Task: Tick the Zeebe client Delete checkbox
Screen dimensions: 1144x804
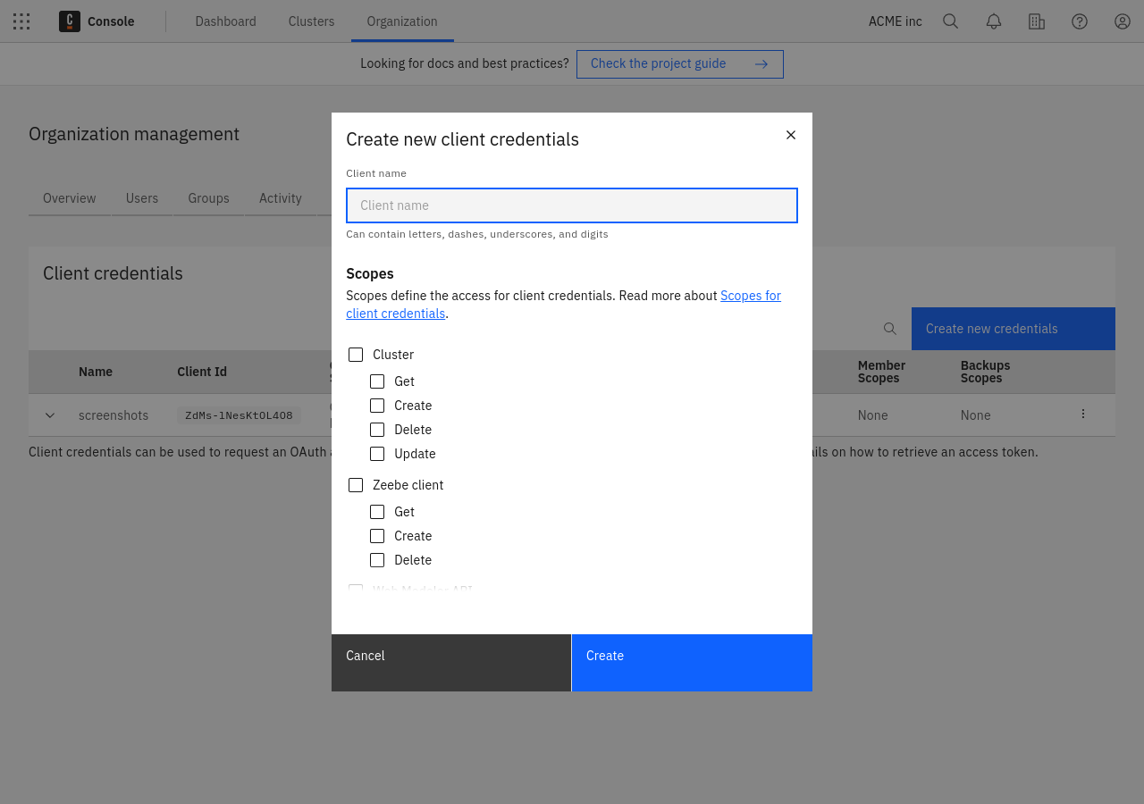Action: (377, 560)
